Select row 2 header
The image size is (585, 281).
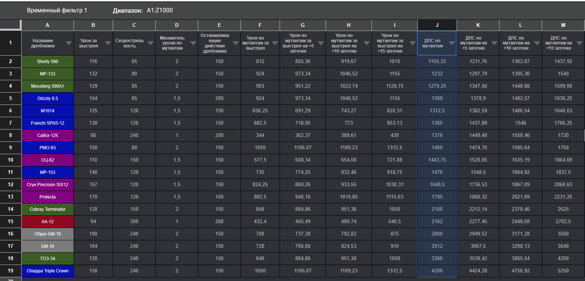pyautogui.click(x=10, y=61)
